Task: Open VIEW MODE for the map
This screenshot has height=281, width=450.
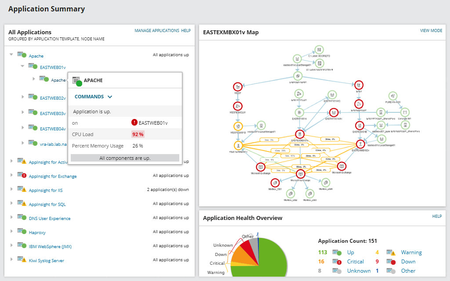Action: (x=431, y=31)
